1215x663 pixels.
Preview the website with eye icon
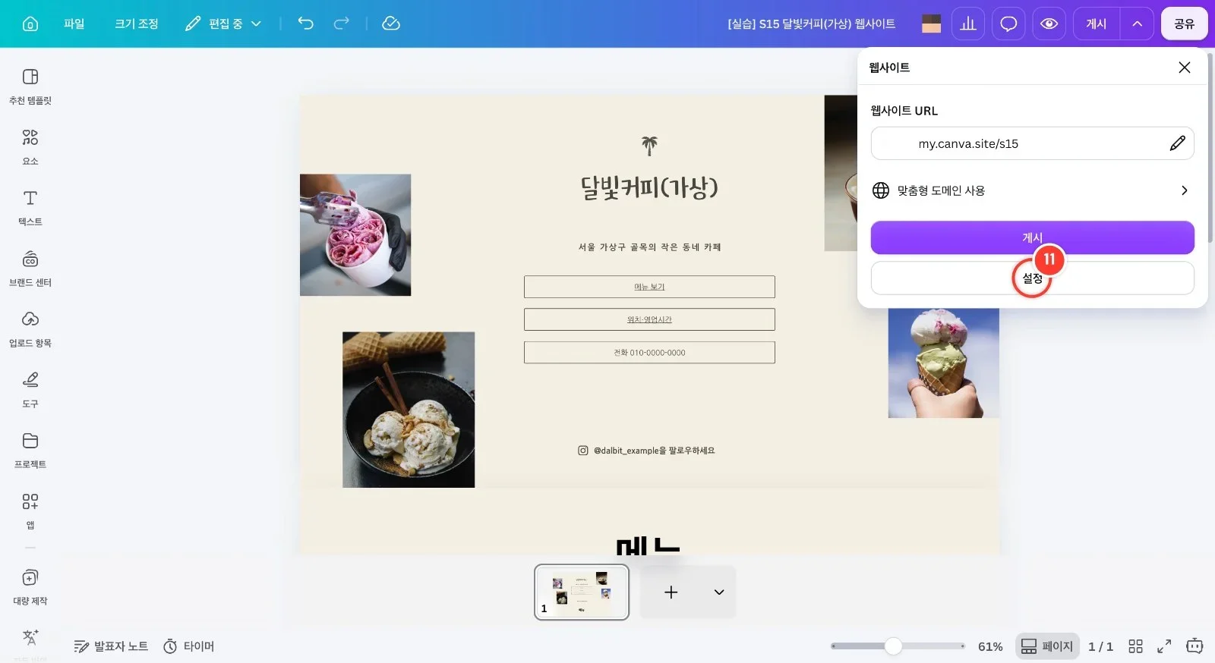click(1049, 24)
